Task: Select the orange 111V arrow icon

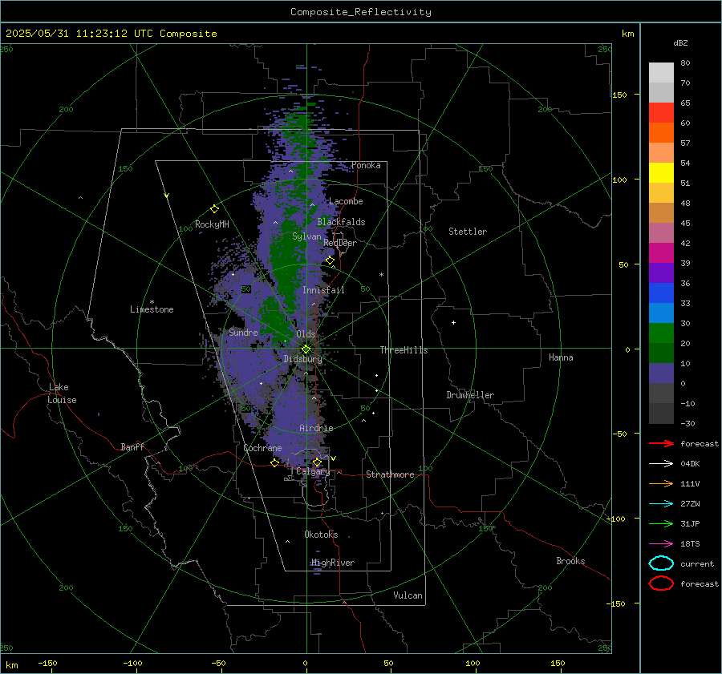Action: click(x=661, y=483)
